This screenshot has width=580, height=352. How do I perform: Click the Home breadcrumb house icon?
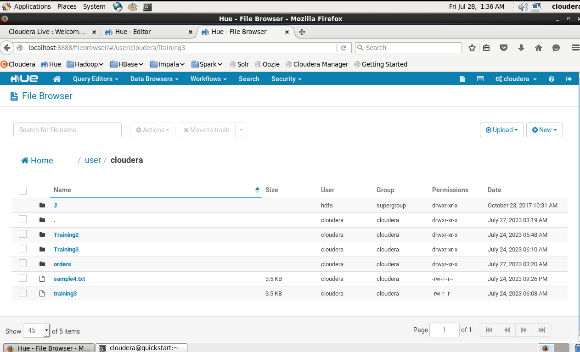pos(24,160)
